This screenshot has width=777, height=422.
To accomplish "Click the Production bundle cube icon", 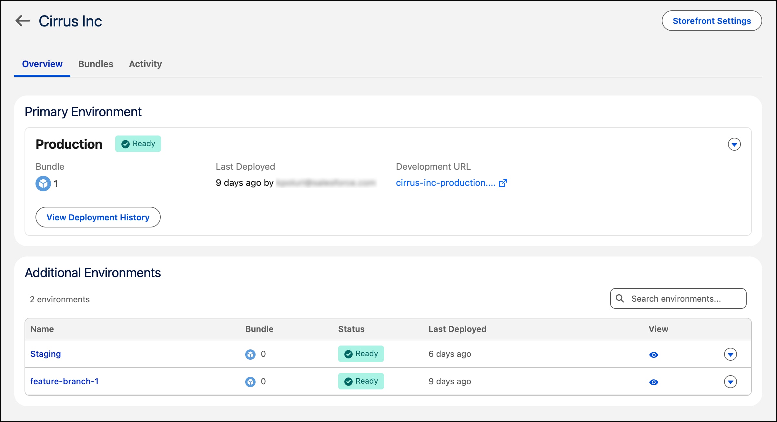I will pyautogui.click(x=43, y=184).
